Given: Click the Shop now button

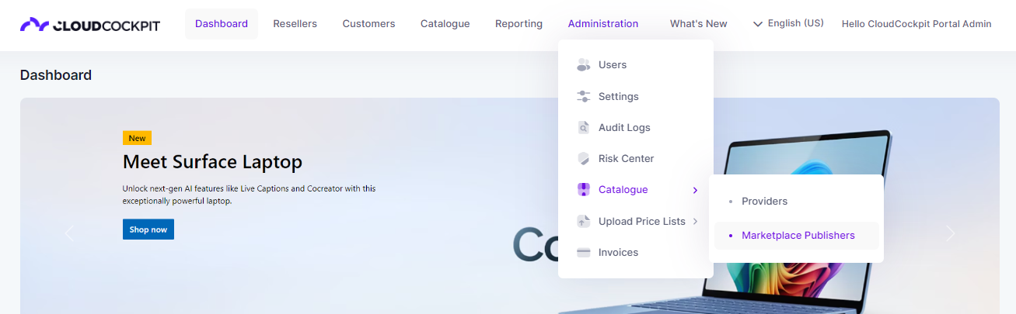Looking at the screenshot, I should click(148, 229).
